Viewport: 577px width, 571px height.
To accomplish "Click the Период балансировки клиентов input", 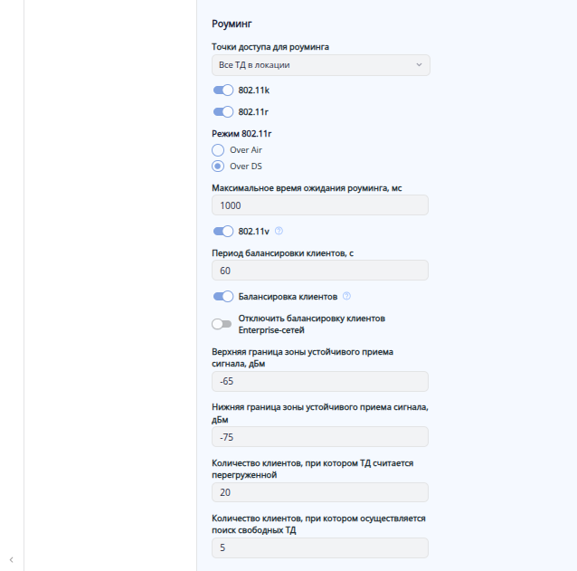I will click(320, 271).
